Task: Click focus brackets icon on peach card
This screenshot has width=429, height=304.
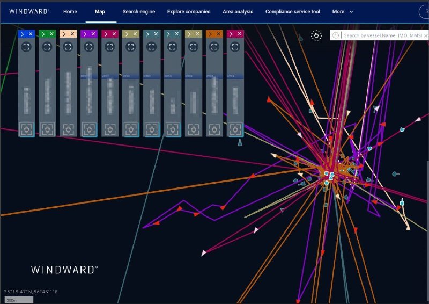Action: 68,47
